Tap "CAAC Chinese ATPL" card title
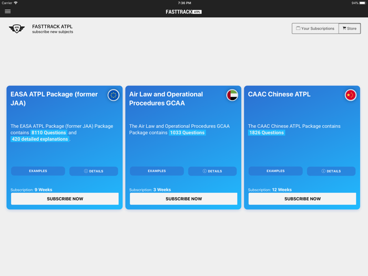Viewport: 368px width, 276px height. click(279, 94)
